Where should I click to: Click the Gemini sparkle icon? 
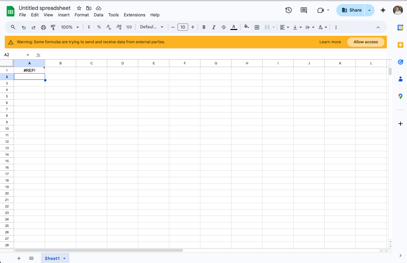[383, 10]
